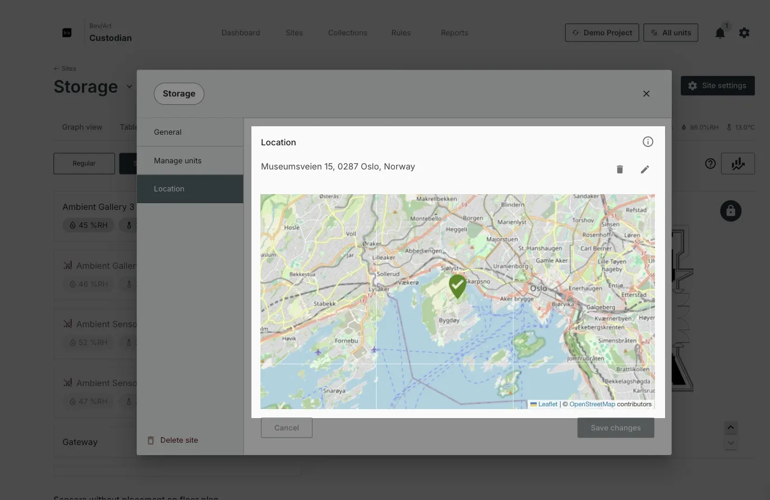
Task: Click the Storage site name chip
Action: pos(179,94)
